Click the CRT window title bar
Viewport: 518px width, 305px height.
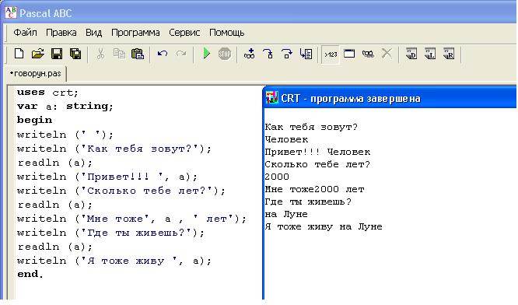click(x=390, y=98)
